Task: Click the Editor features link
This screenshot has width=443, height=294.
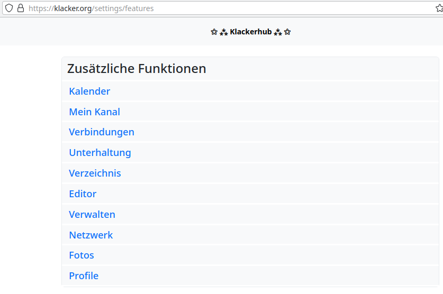Action: point(83,194)
